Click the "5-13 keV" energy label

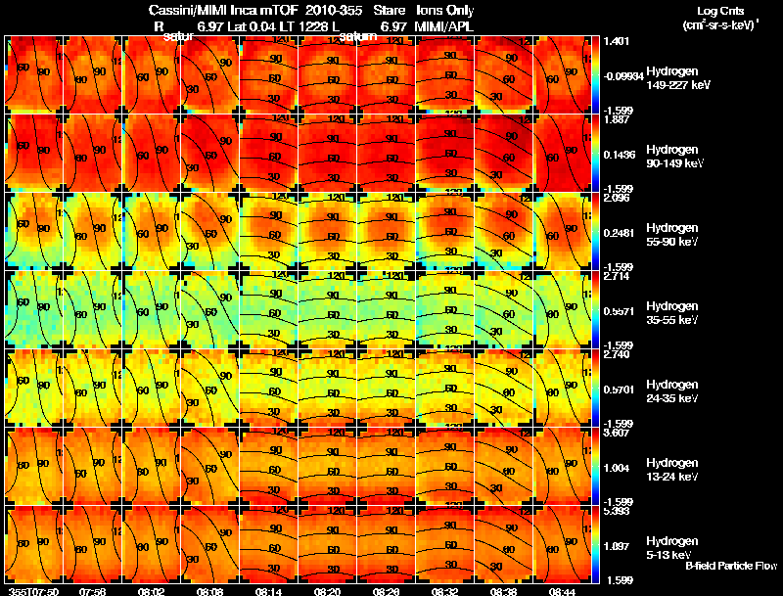(668, 555)
